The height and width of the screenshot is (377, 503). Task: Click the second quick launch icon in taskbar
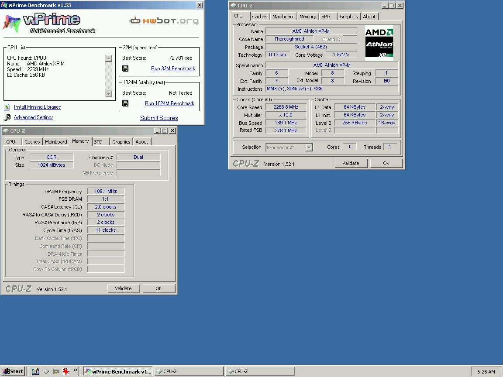[46, 371]
